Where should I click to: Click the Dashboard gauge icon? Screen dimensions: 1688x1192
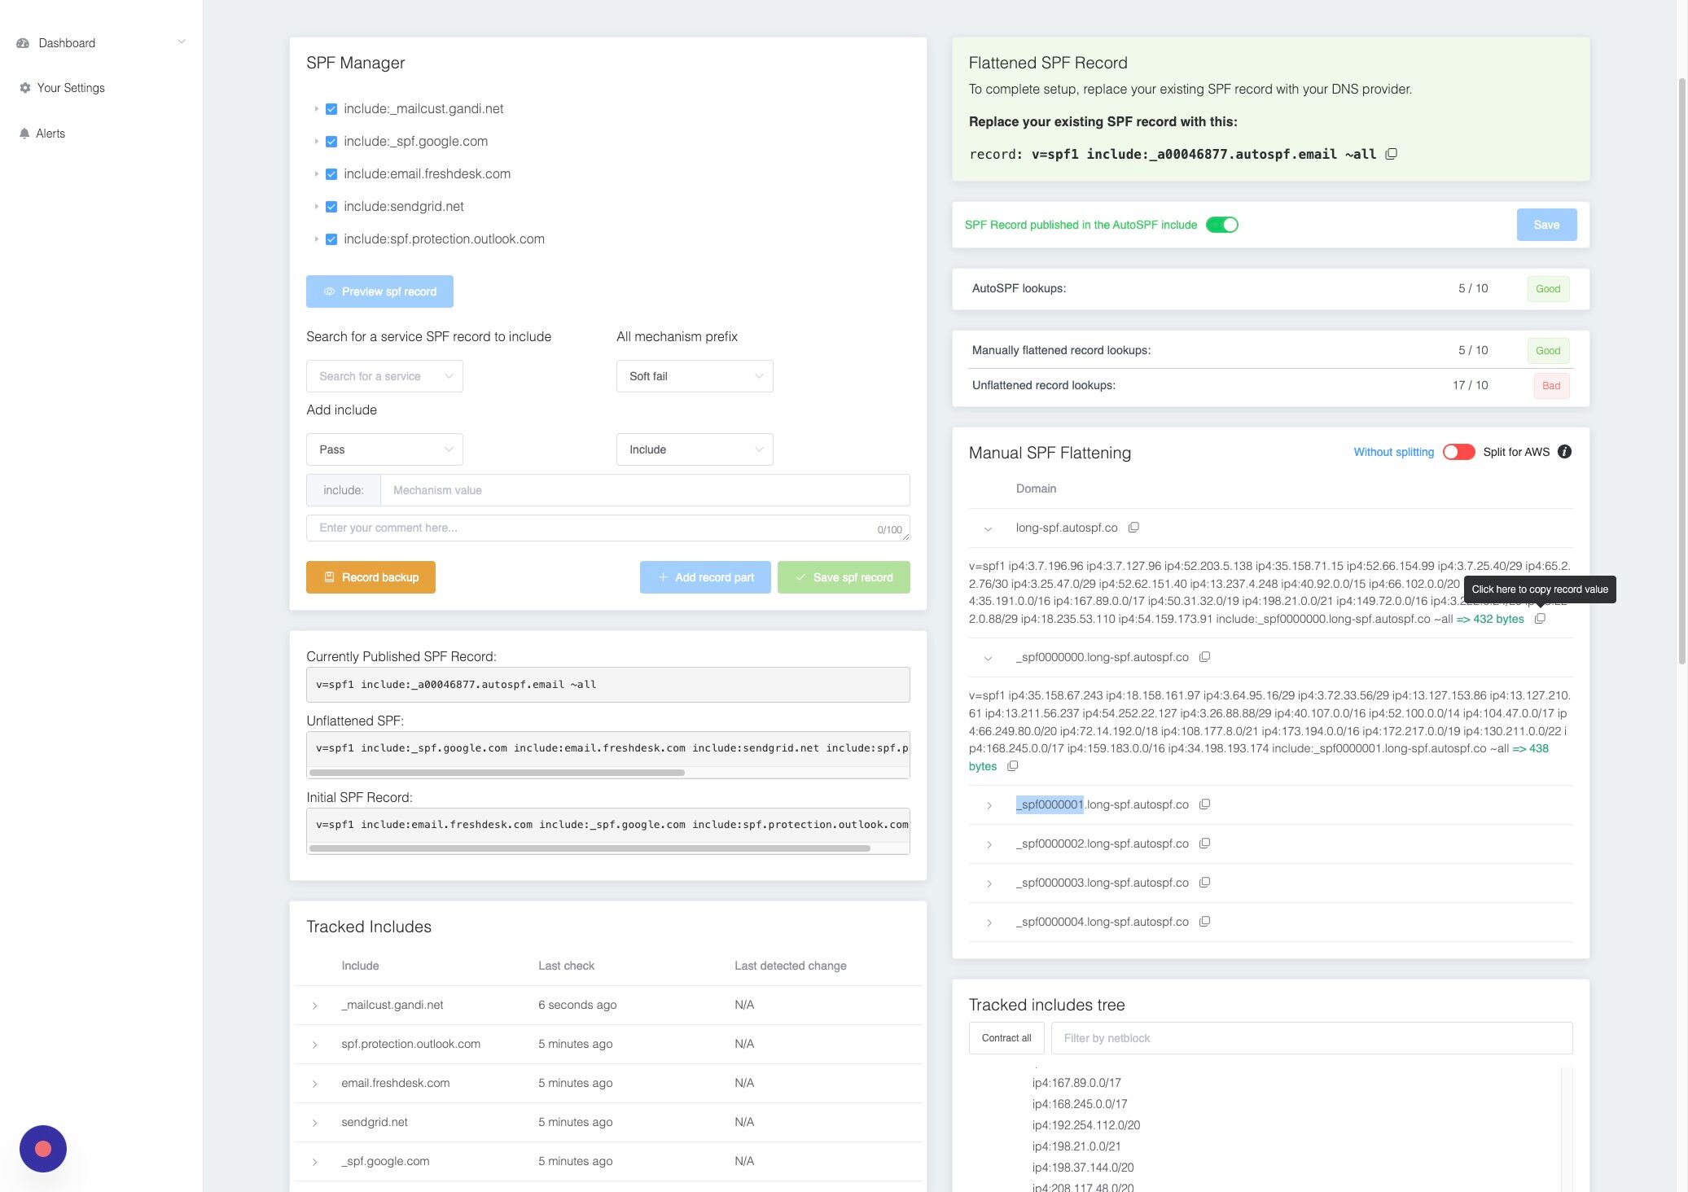[23, 43]
